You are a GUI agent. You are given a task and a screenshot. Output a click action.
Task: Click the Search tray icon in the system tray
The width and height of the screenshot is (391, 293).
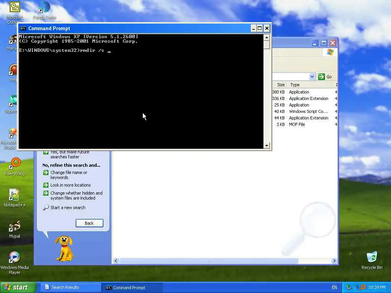(x=363, y=288)
